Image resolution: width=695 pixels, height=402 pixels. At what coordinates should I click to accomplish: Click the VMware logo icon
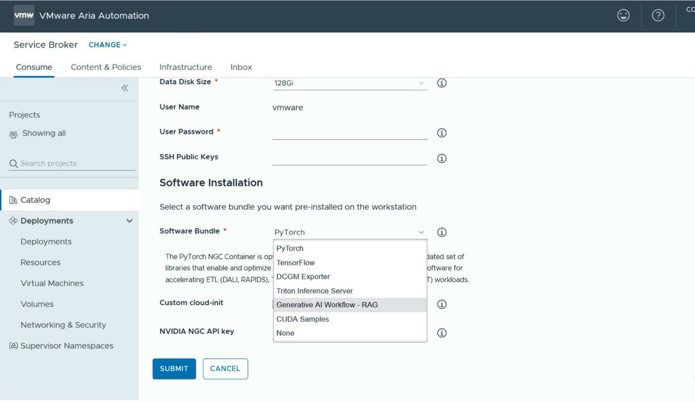pos(24,16)
